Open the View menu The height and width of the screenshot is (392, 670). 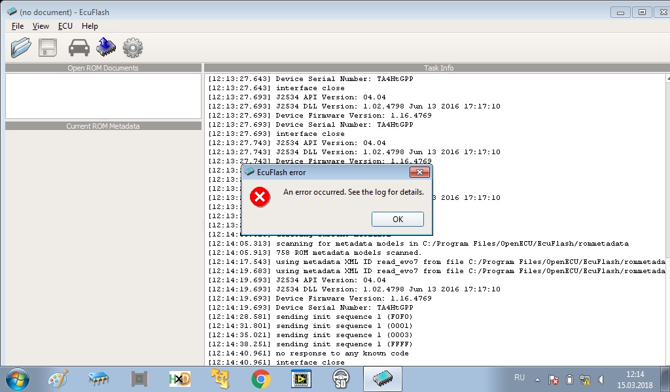coord(41,26)
